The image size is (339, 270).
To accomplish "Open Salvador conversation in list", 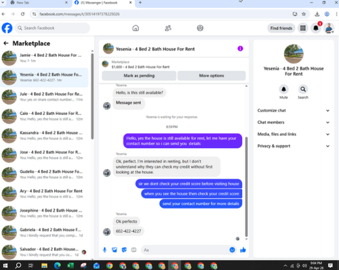I will point(44,252).
